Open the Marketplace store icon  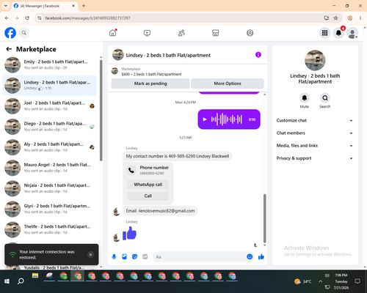(x=216, y=33)
